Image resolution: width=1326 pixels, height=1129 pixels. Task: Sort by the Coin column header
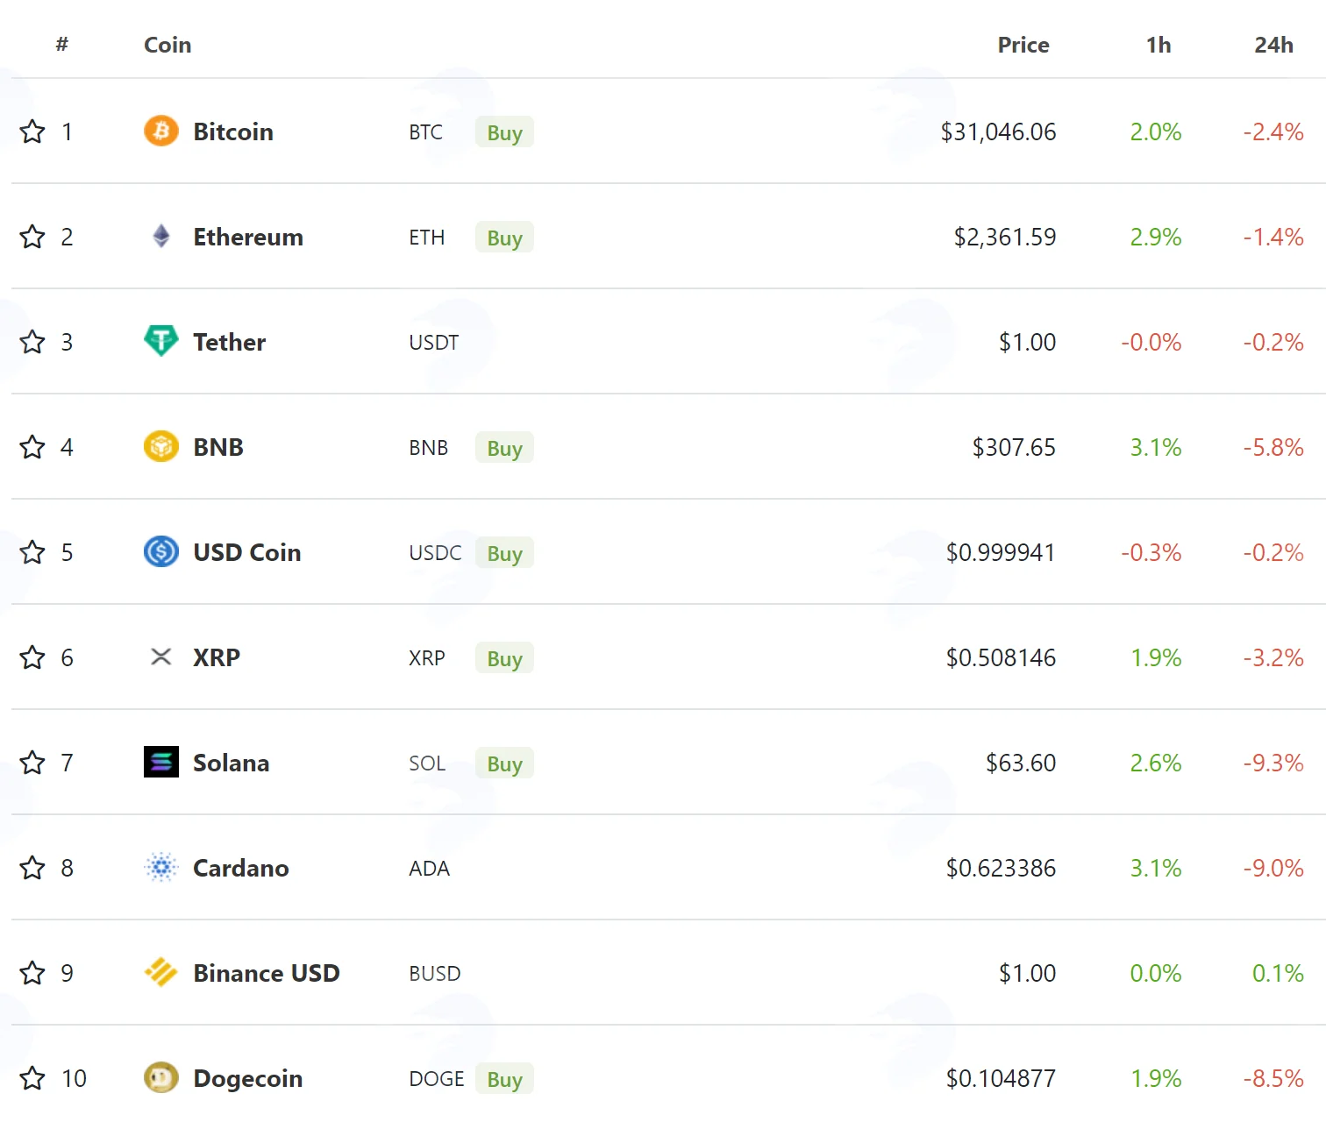pyautogui.click(x=168, y=45)
